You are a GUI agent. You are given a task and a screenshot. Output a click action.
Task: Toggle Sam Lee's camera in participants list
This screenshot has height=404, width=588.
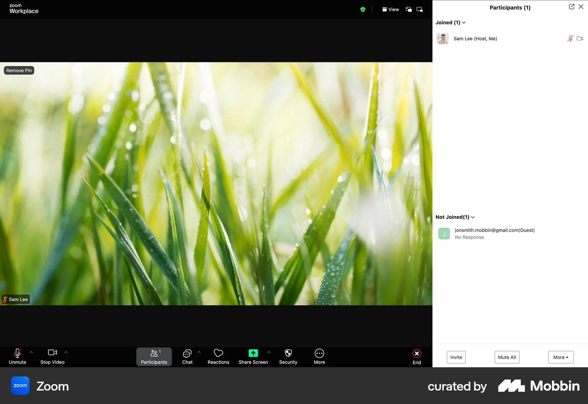click(x=580, y=39)
